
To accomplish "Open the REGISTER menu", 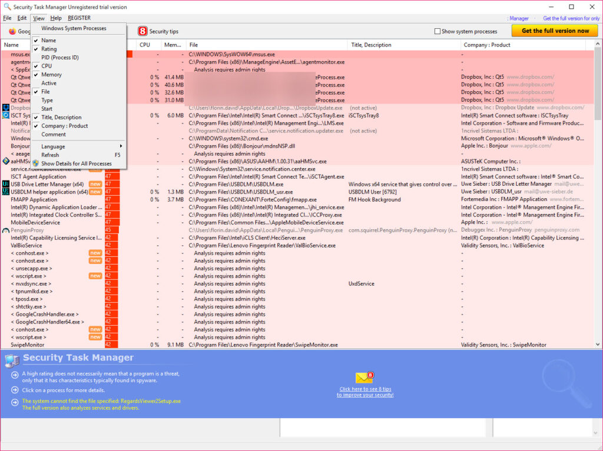I will [79, 18].
